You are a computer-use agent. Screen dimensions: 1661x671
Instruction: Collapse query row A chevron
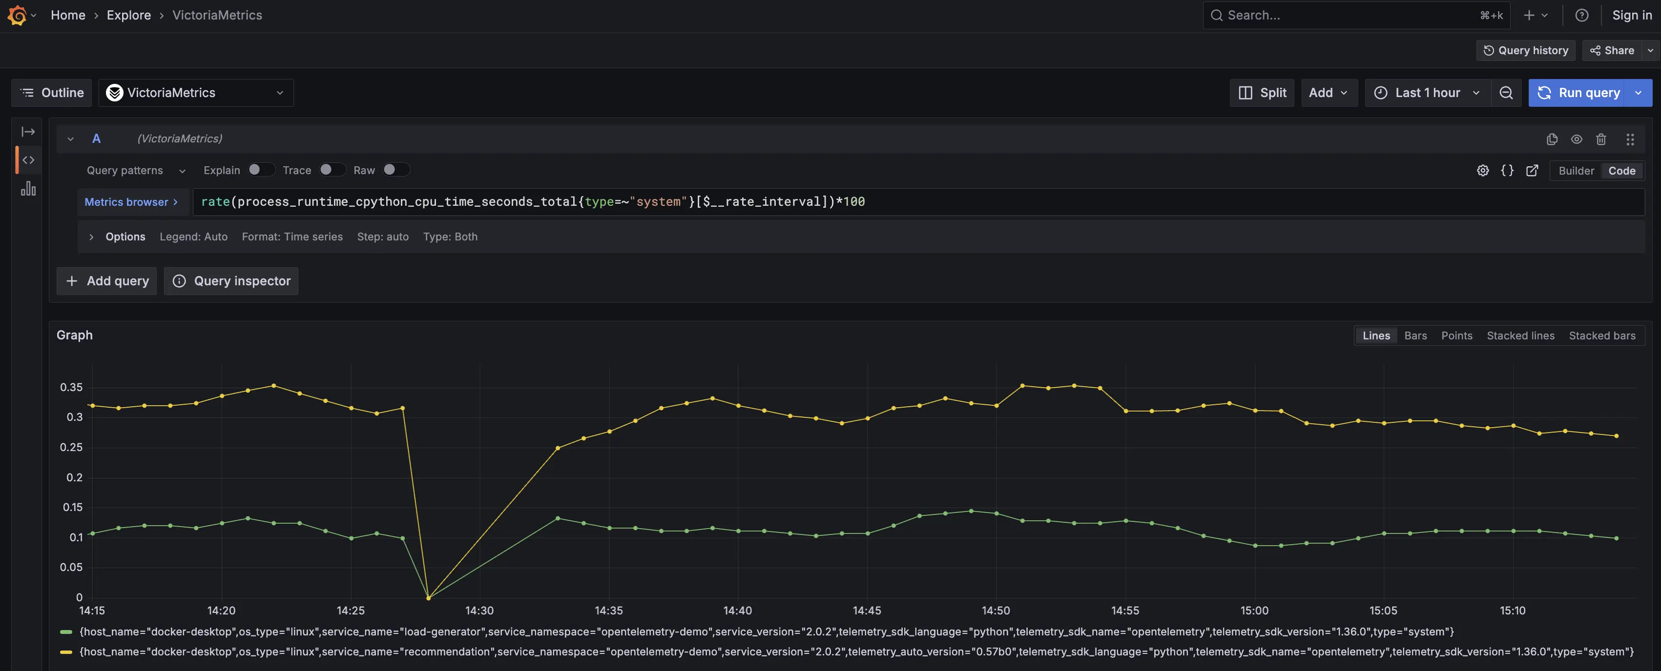pos(70,139)
